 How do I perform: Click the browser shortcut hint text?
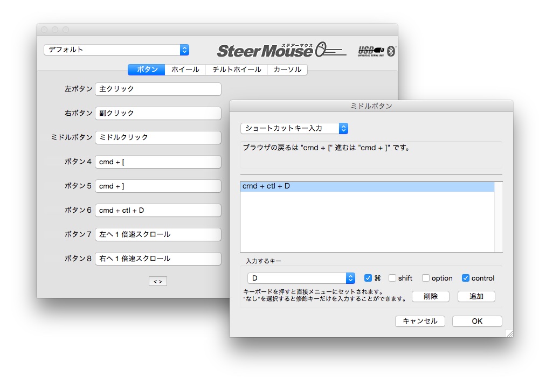pyautogui.click(x=326, y=148)
